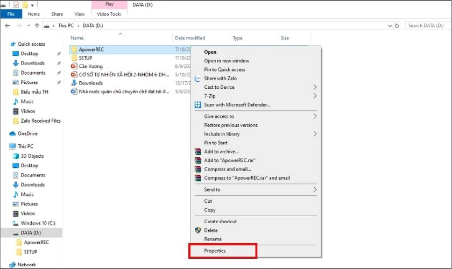Choose Pin to Quick access
The height and width of the screenshot is (269, 452).
(x=224, y=69)
